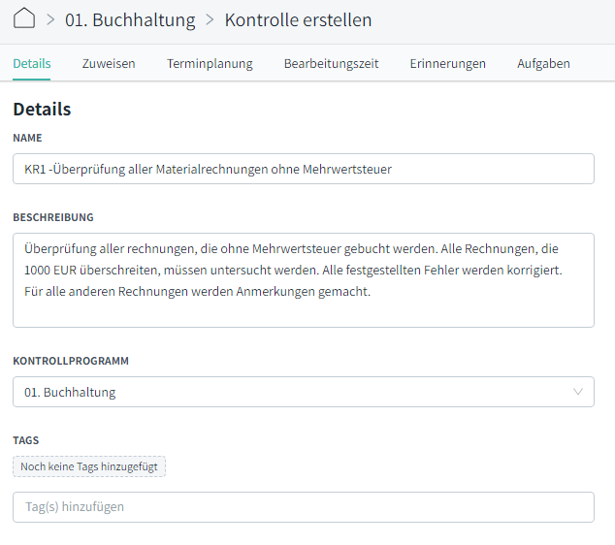Select the Details tab
Viewport: 615px width, 545px height.
point(32,63)
